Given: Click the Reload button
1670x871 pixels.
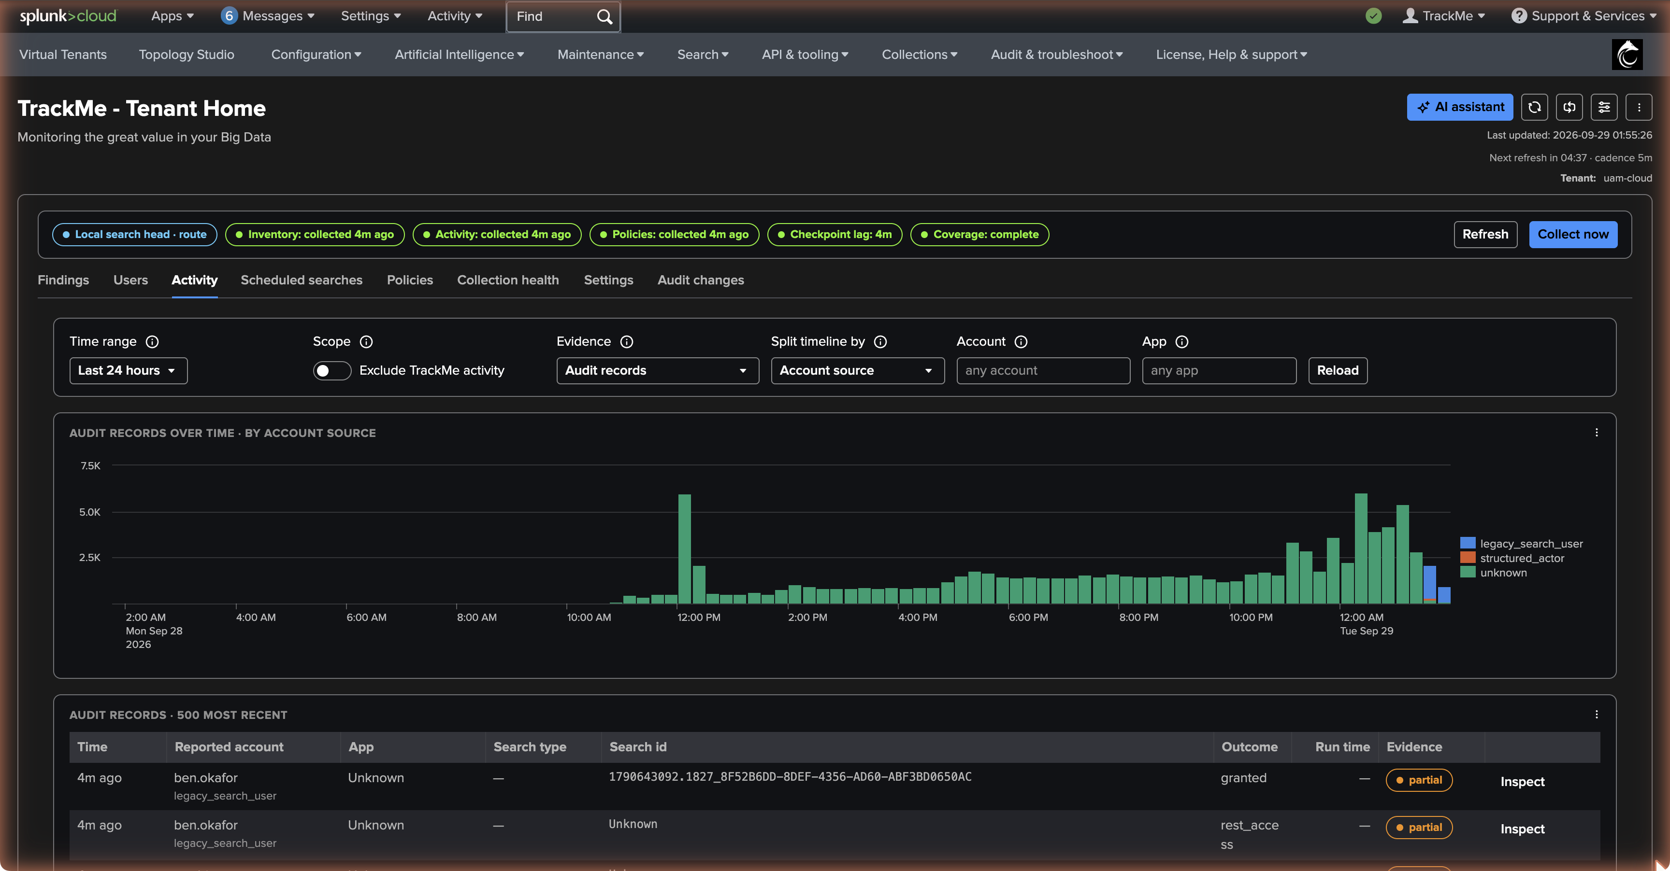Looking at the screenshot, I should (x=1338, y=370).
